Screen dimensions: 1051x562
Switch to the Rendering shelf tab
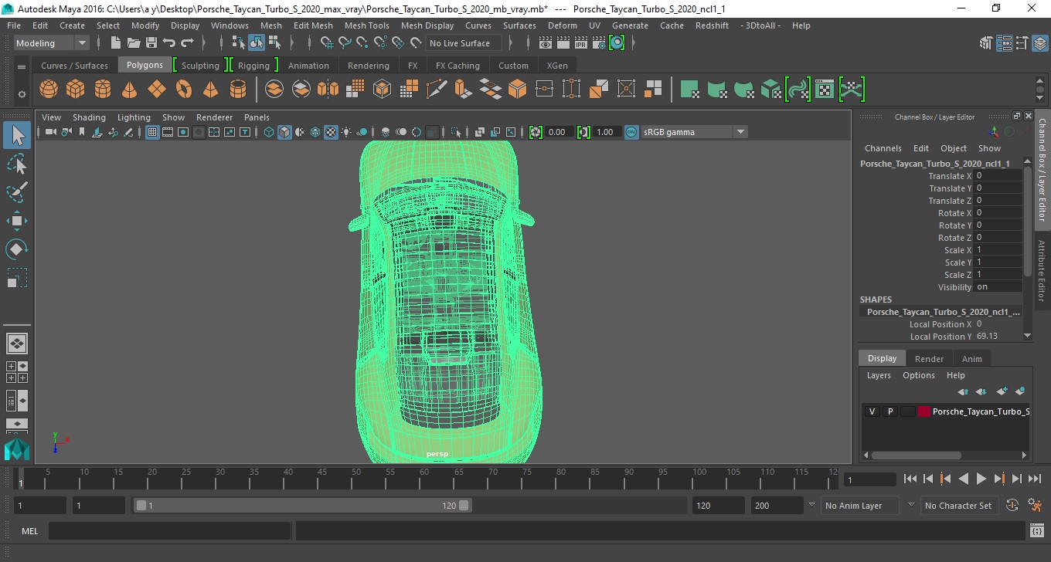point(369,66)
